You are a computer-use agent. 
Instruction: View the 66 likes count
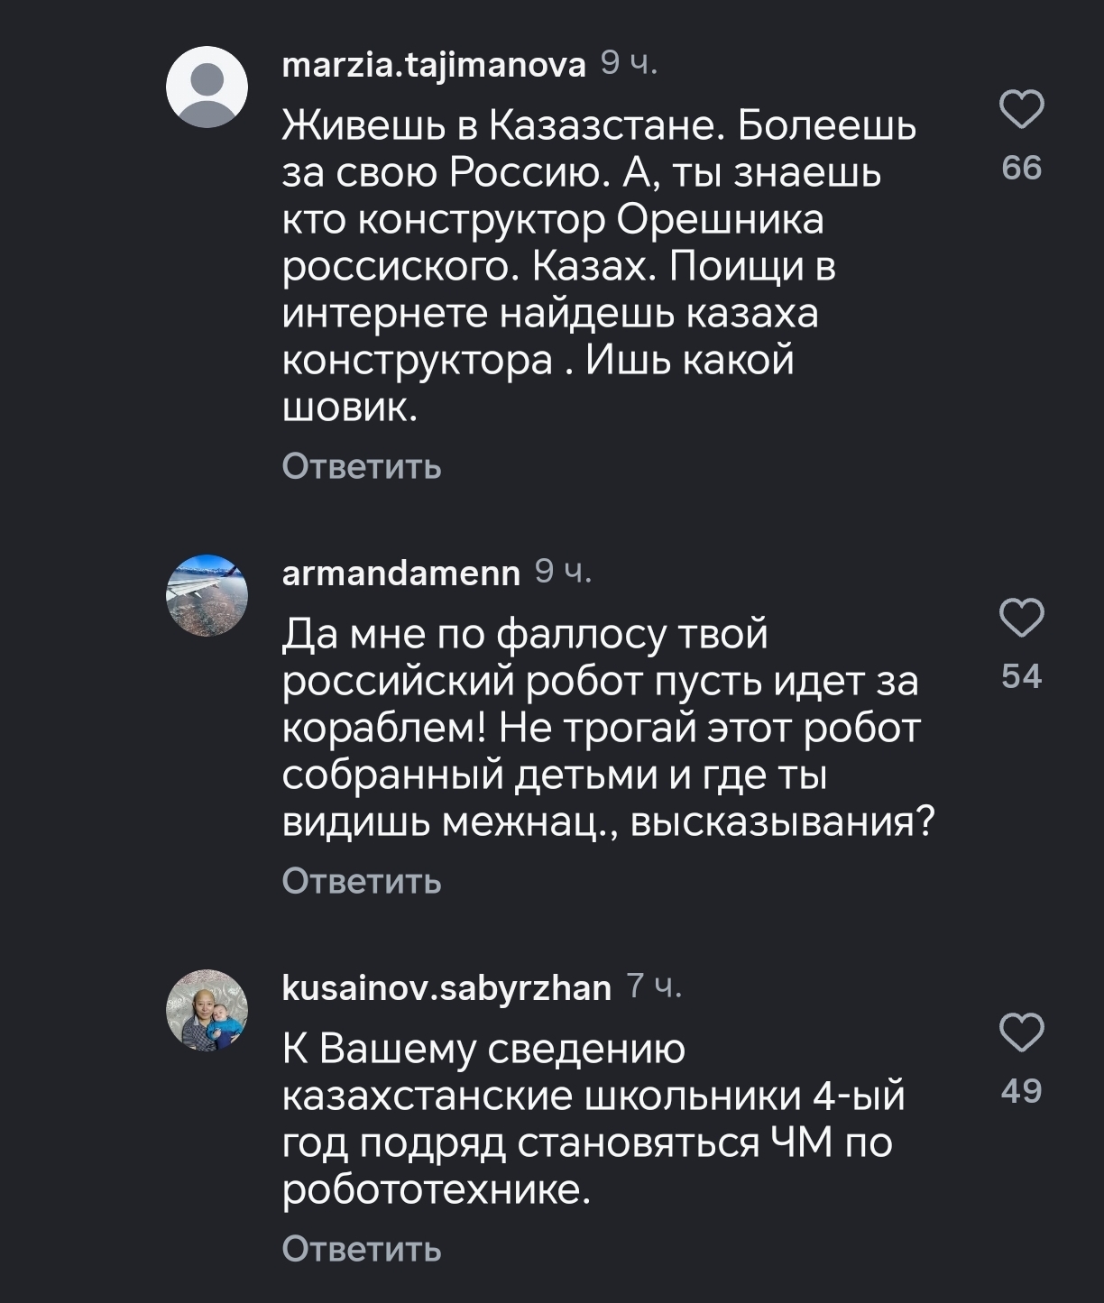tap(1022, 169)
